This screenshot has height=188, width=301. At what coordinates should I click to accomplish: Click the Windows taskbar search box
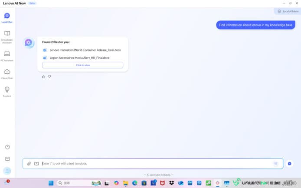pos(79,183)
